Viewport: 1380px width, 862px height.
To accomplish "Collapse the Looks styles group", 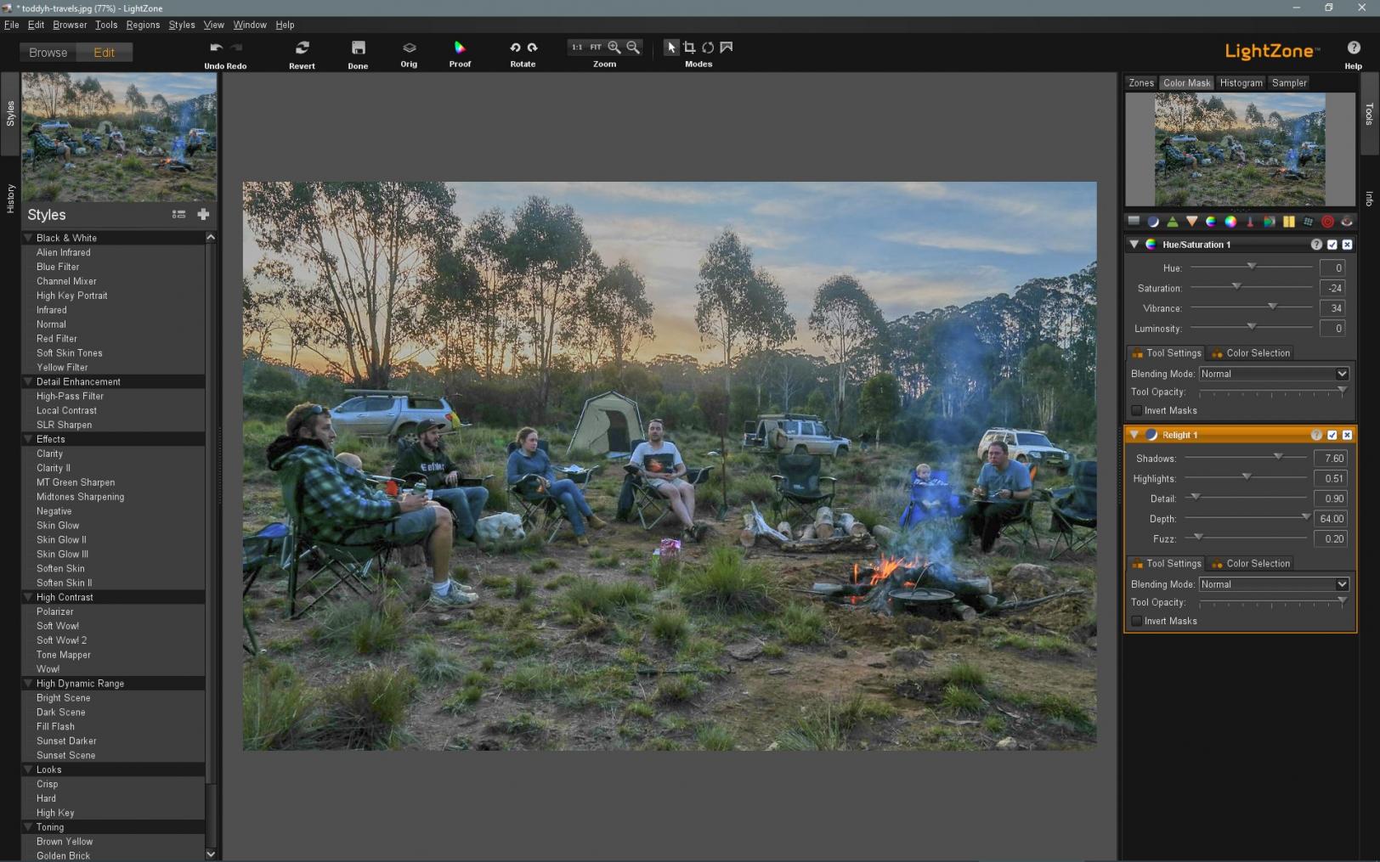I will 28,769.
